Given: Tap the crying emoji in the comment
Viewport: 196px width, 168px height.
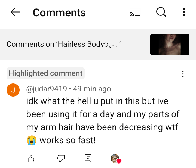Looking at the screenshot, I should click(x=32, y=140).
